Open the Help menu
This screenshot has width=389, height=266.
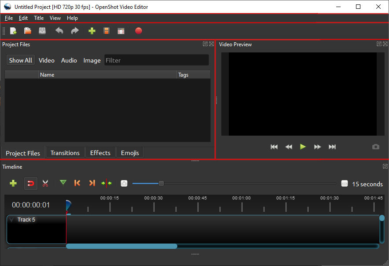(72, 18)
